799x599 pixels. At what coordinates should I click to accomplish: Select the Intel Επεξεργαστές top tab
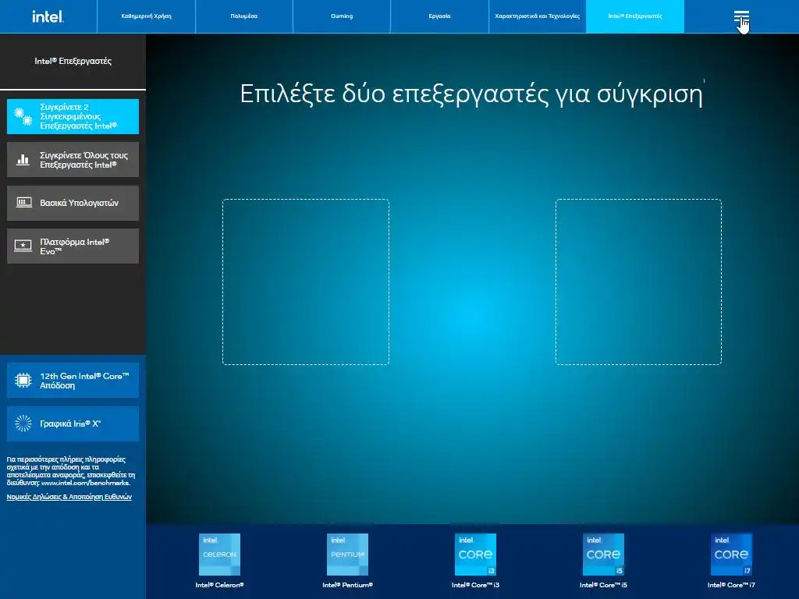pyautogui.click(x=635, y=16)
